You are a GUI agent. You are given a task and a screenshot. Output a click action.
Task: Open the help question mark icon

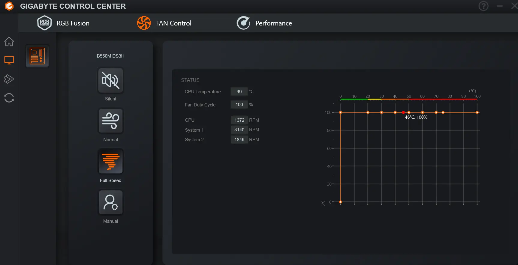click(483, 6)
